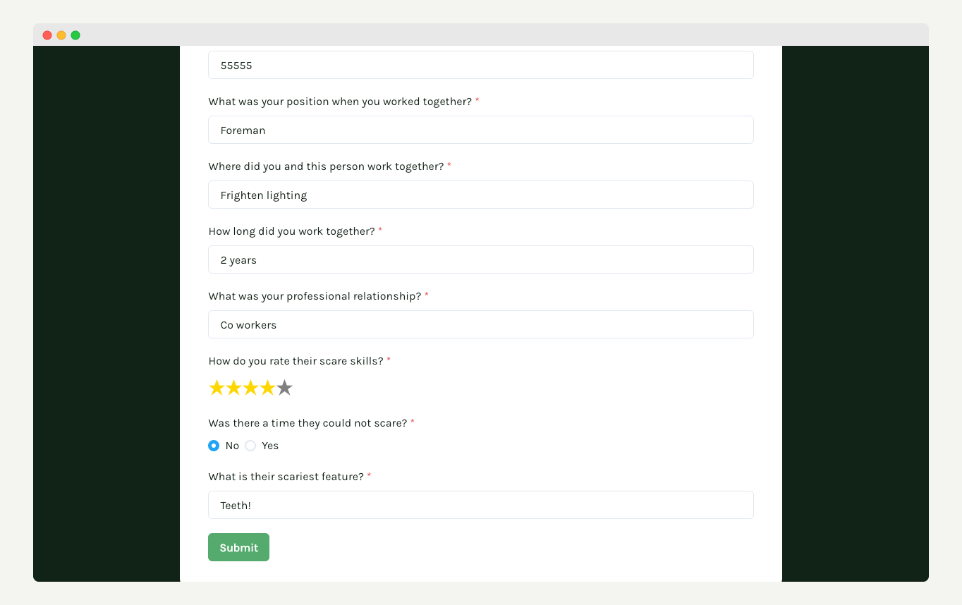Select the fourth rating star
The height and width of the screenshot is (605, 962).
click(x=267, y=388)
